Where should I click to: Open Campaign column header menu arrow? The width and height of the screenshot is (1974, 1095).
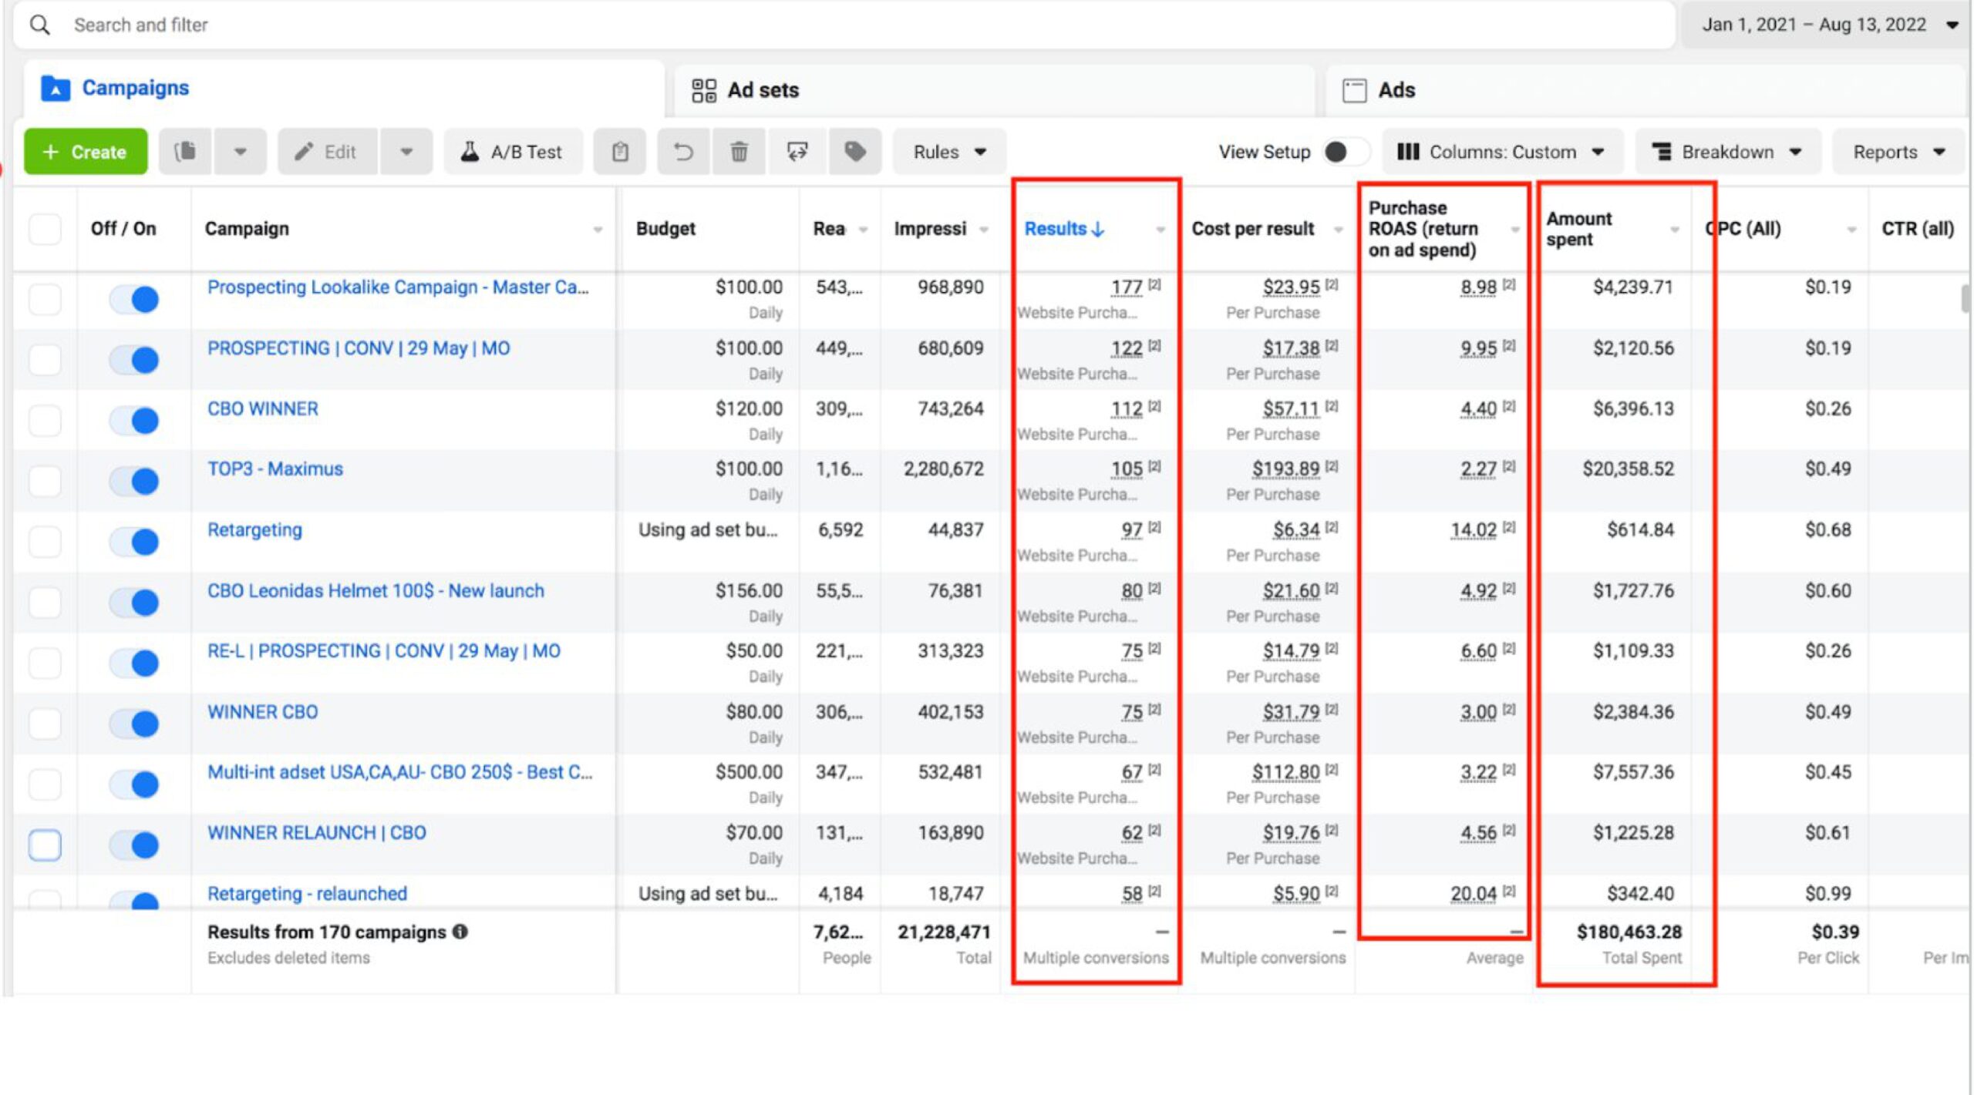tap(598, 230)
